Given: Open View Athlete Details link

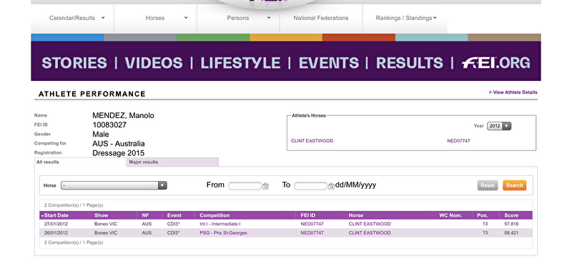Looking at the screenshot, I should pos(513,92).
